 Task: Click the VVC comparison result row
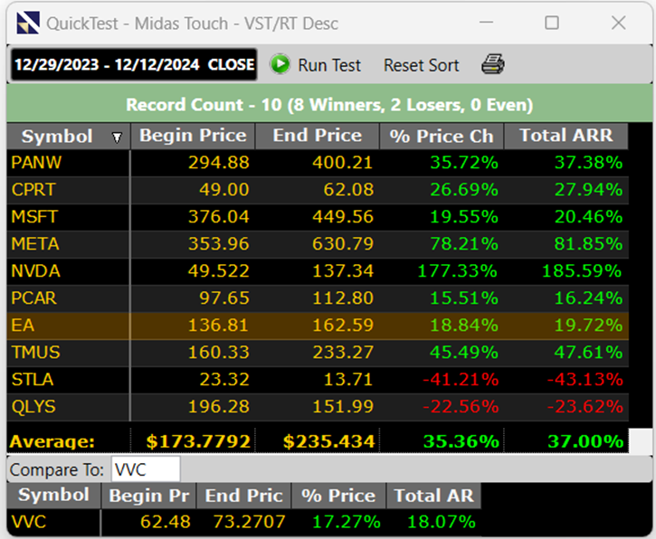pyautogui.click(x=244, y=522)
